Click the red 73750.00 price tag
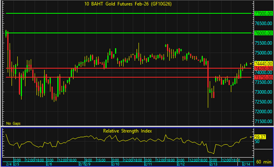This screenshot has height=167, width=274. [263, 77]
